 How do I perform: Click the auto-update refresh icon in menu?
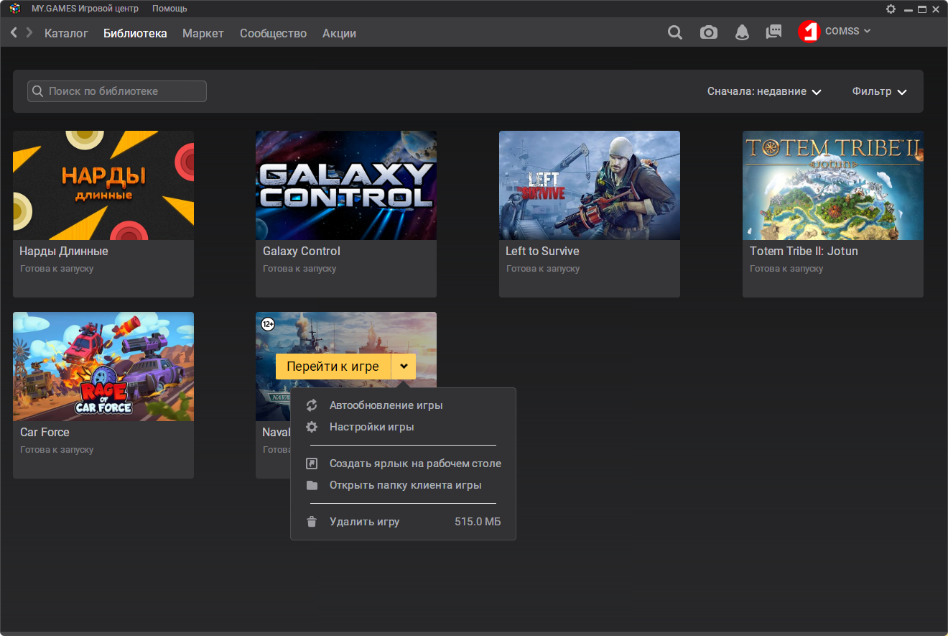coord(312,405)
